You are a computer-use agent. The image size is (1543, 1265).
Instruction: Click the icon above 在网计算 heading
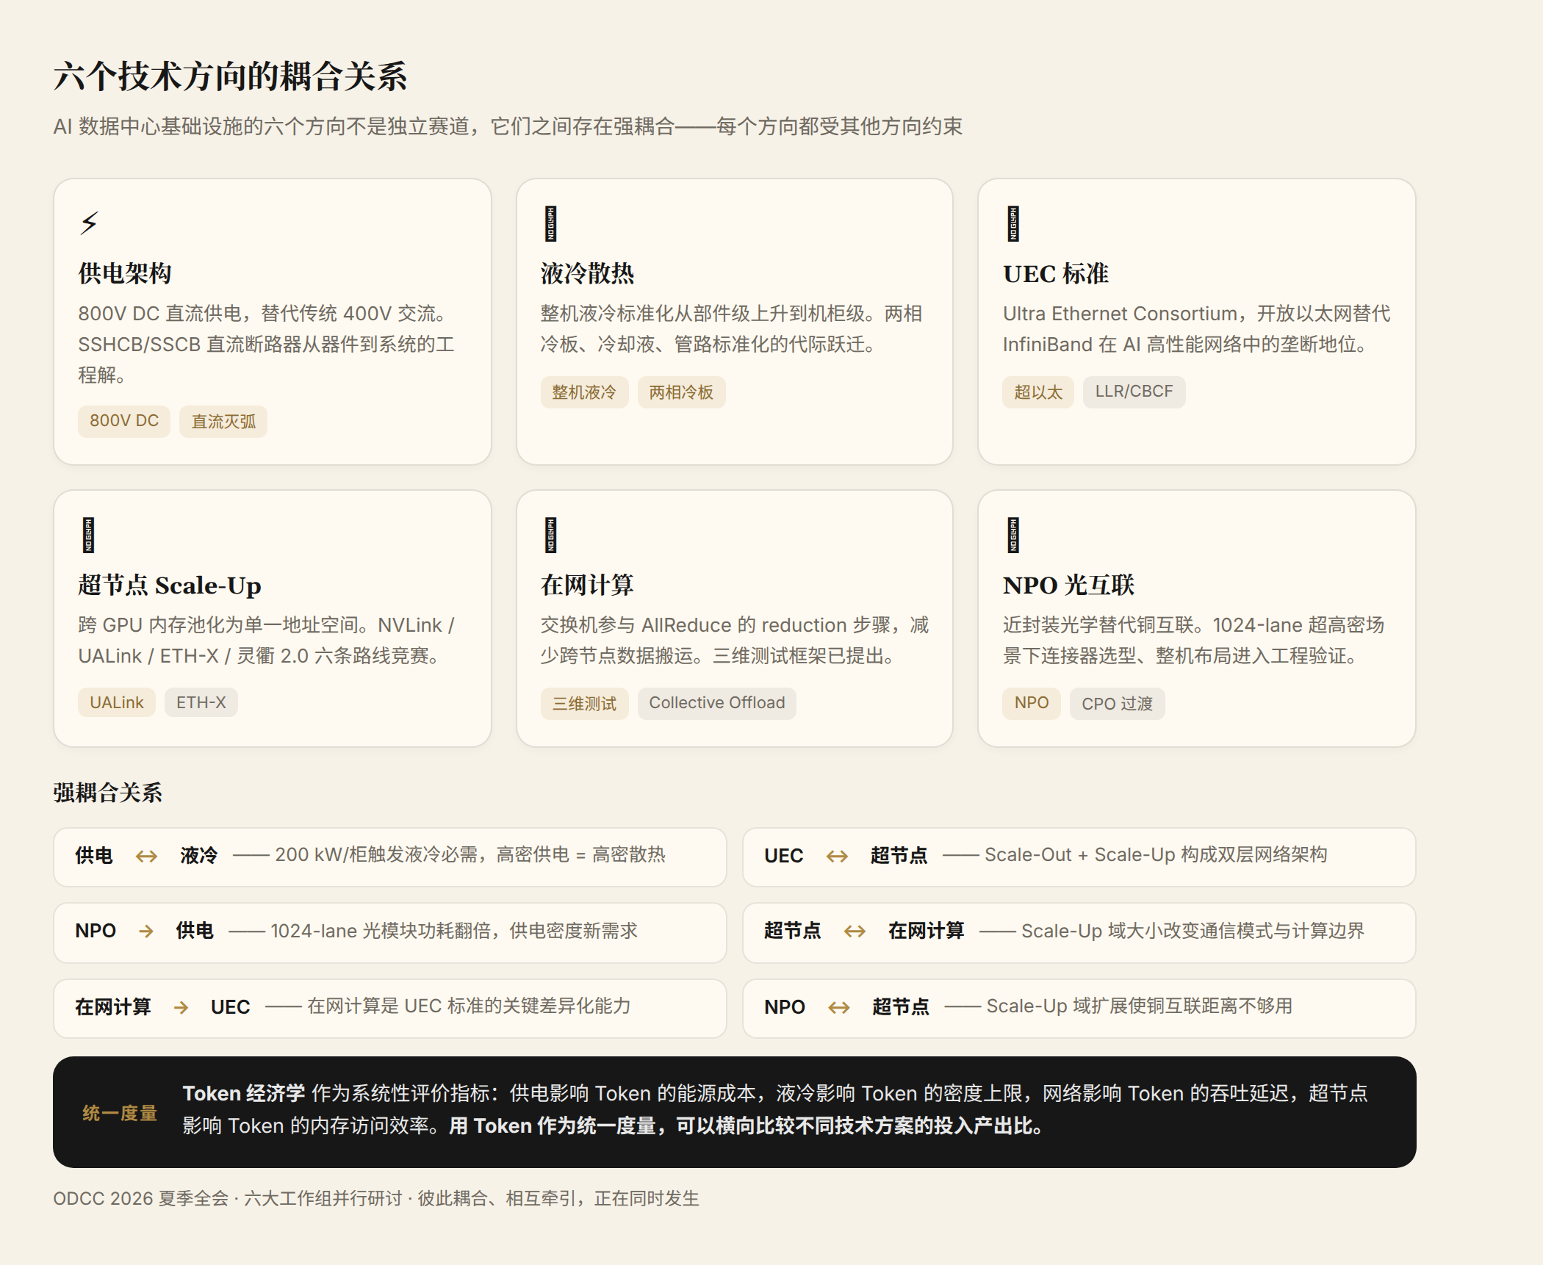[550, 536]
